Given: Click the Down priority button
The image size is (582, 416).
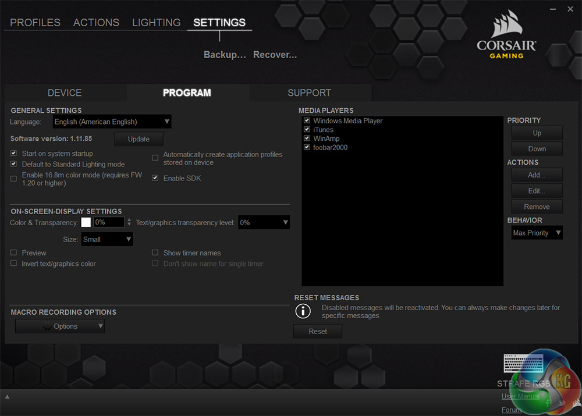Looking at the screenshot, I should (x=537, y=149).
